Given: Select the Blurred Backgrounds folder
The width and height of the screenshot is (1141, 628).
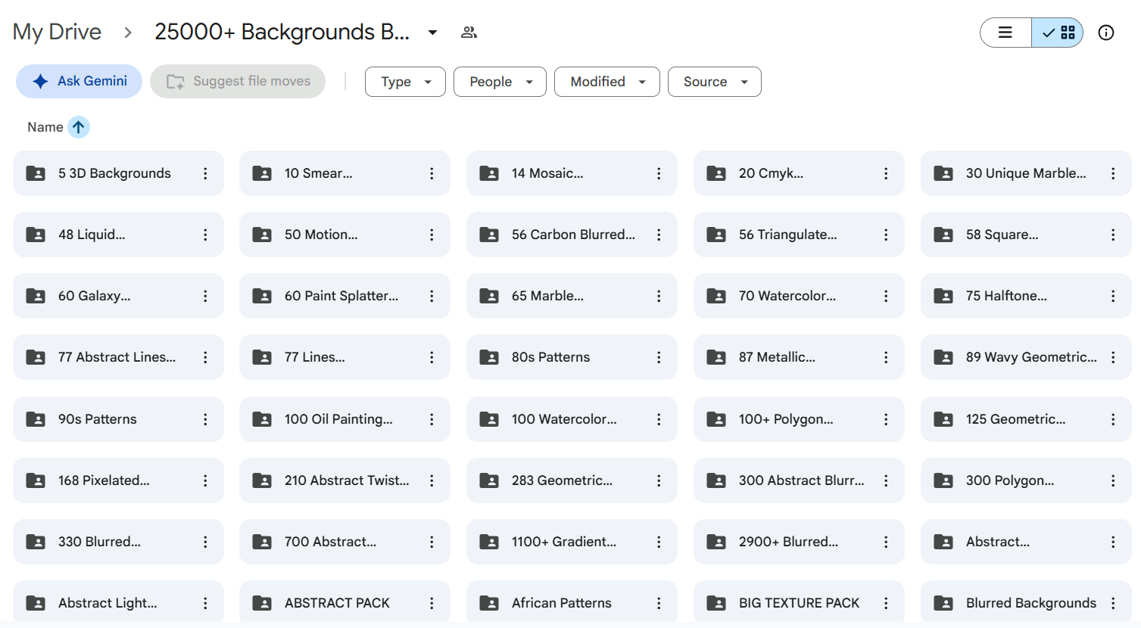Looking at the screenshot, I should 1026,603.
